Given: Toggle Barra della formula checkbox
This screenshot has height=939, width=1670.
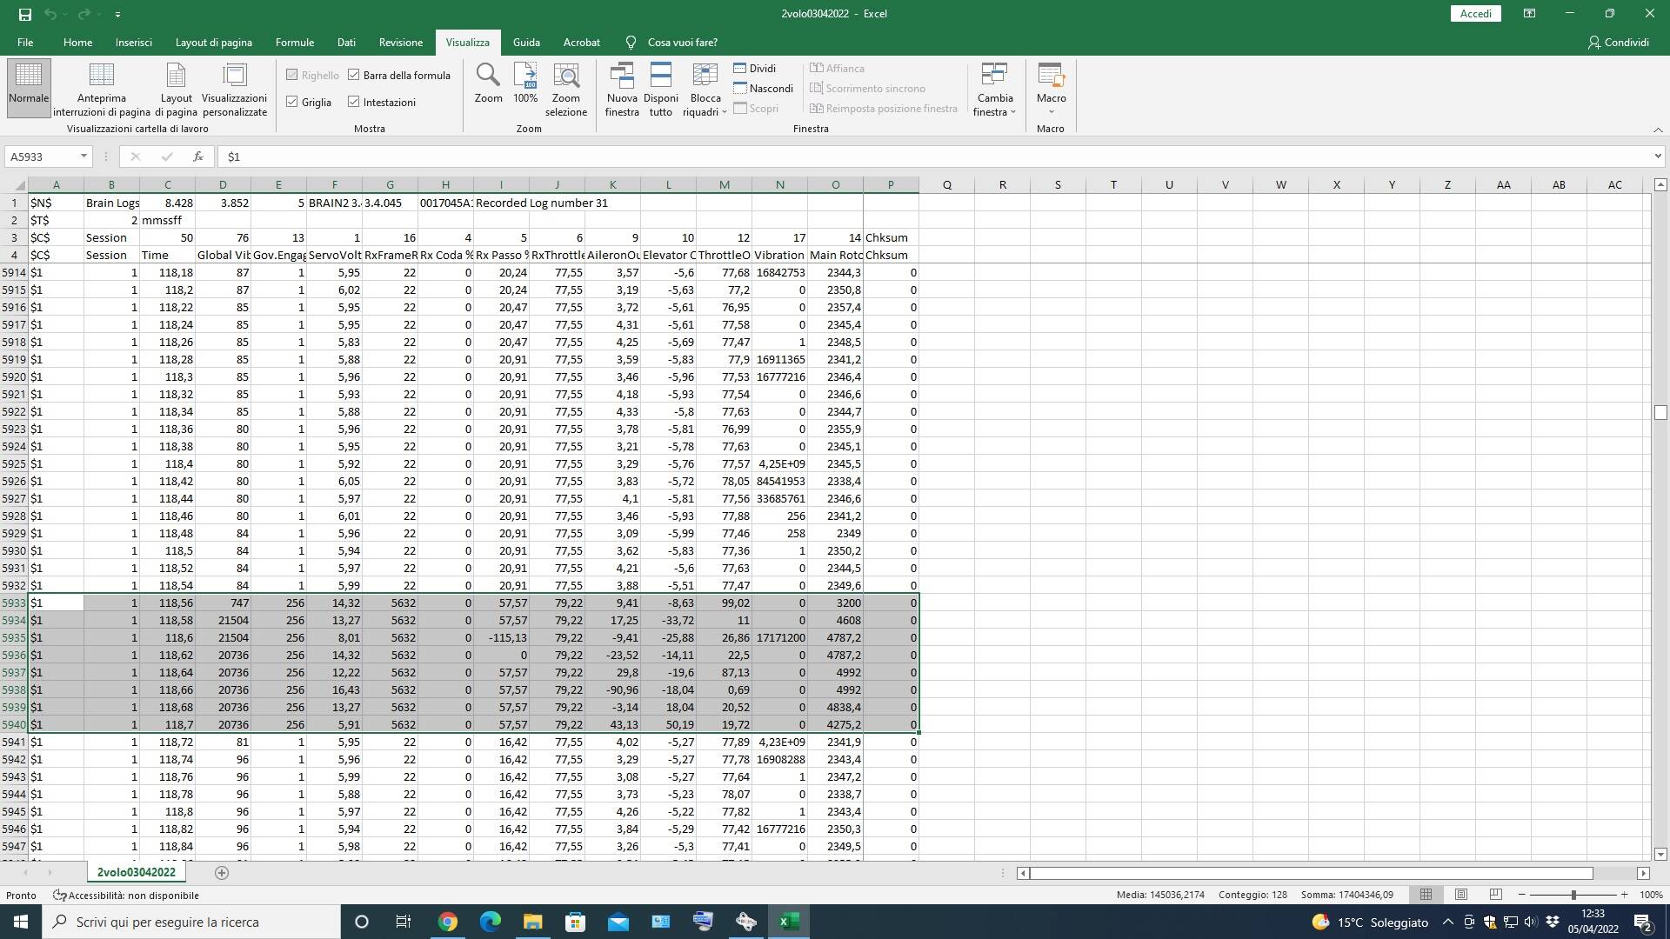Looking at the screenshot, I should [x=354, y=76].
